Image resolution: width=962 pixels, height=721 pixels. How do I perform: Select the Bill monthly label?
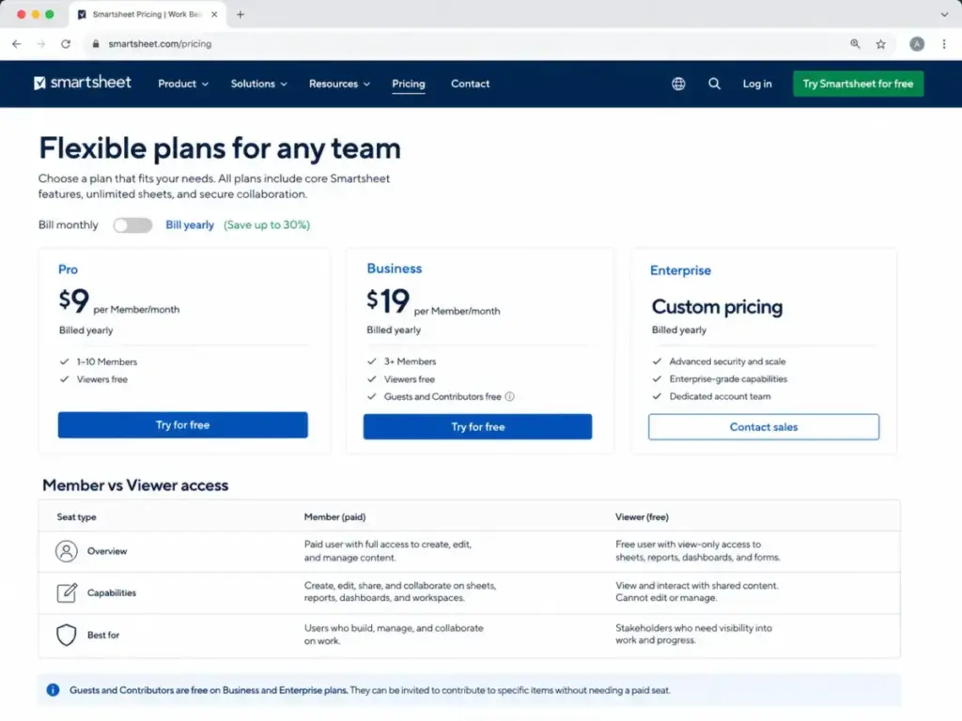[x=68, y=225]
